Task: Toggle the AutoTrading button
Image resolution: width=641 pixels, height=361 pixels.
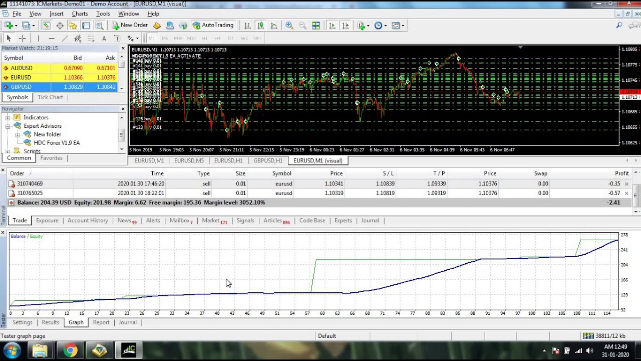Action: pyautogui.click(x=213, y=25)
